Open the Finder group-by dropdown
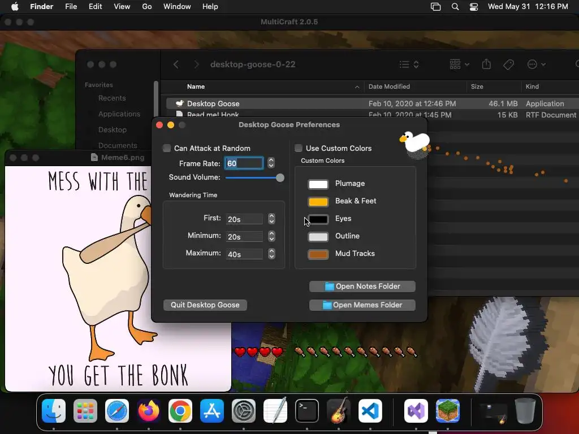This screenshot has width=579, height=434. (459, 64)
